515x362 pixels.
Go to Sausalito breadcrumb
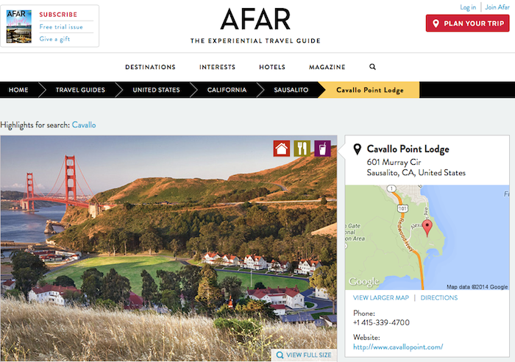point(291,90)
